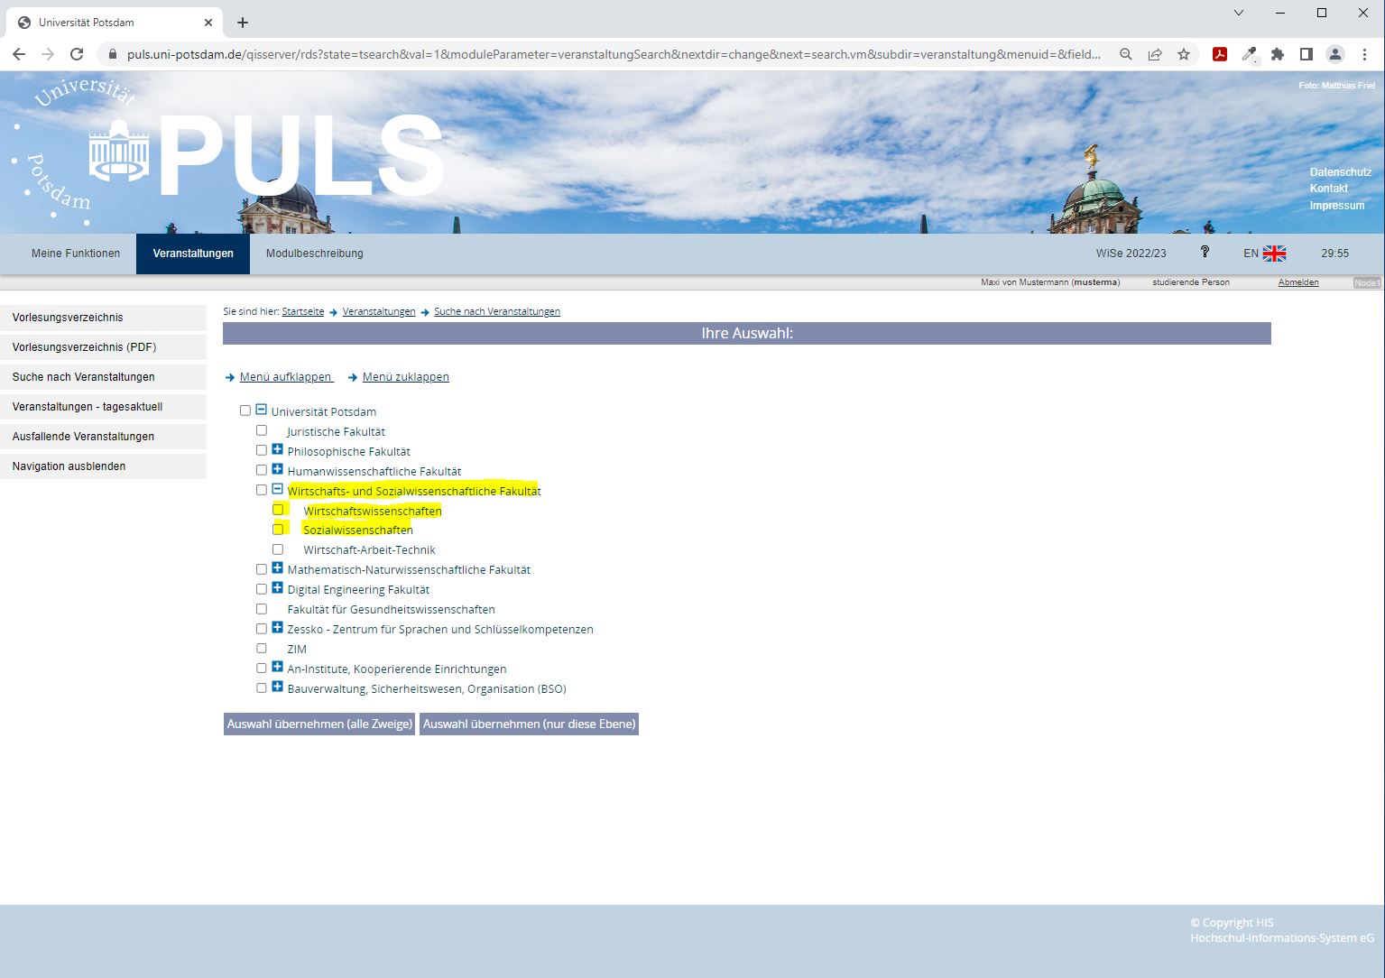The image size is (1385, 978).
Task: Click the Wirtschaftswissenschaften tree label
Action: (373, 511)
